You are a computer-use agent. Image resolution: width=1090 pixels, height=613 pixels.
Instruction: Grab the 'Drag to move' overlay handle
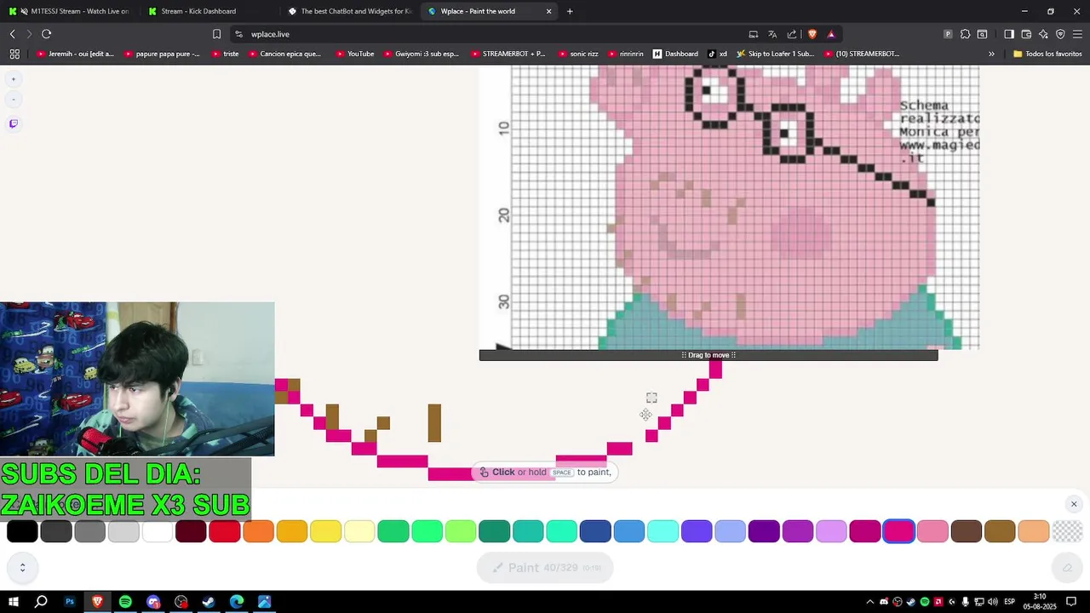(708, 355)
